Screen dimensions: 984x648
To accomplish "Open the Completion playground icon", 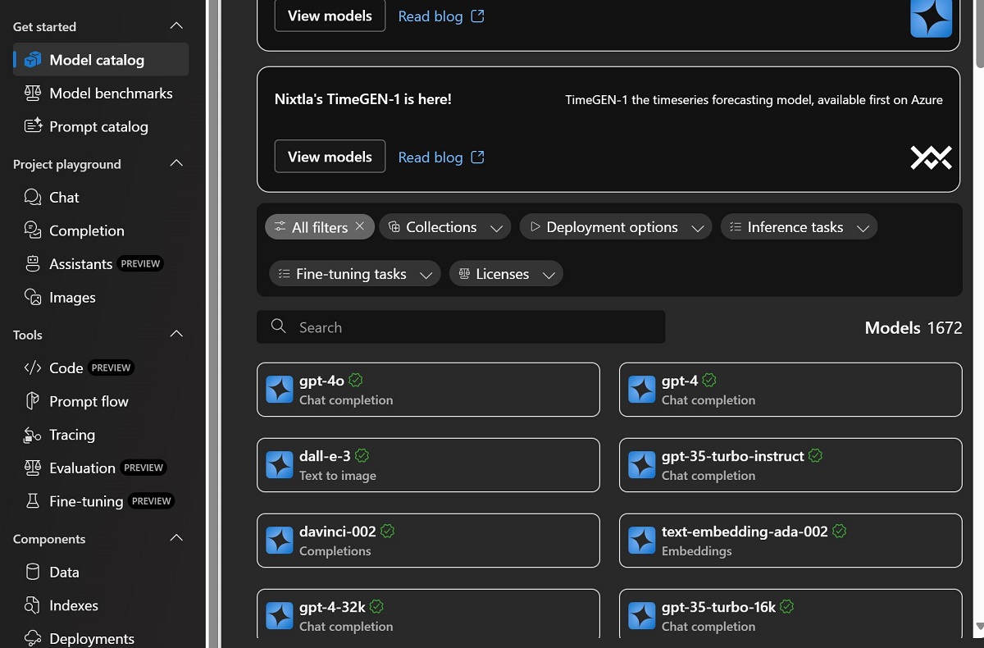I will [x=33, y=230].
